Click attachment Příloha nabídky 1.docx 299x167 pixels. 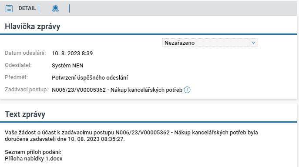pos(34,159)
